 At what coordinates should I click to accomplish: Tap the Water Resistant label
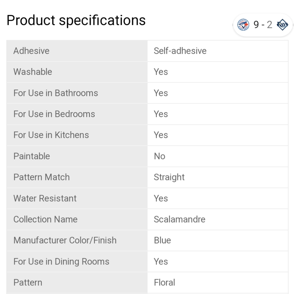[45, 198]
